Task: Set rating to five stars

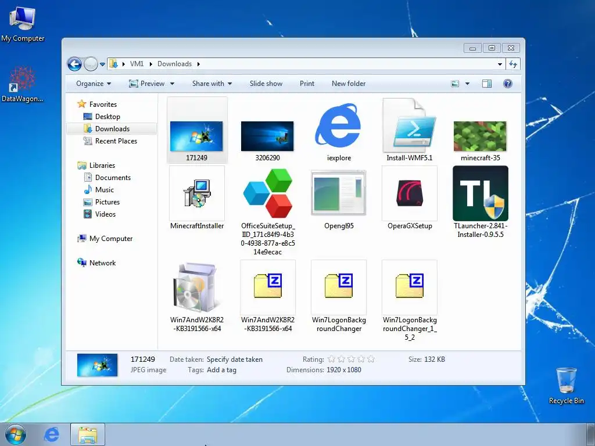Action: pos(371,359)
